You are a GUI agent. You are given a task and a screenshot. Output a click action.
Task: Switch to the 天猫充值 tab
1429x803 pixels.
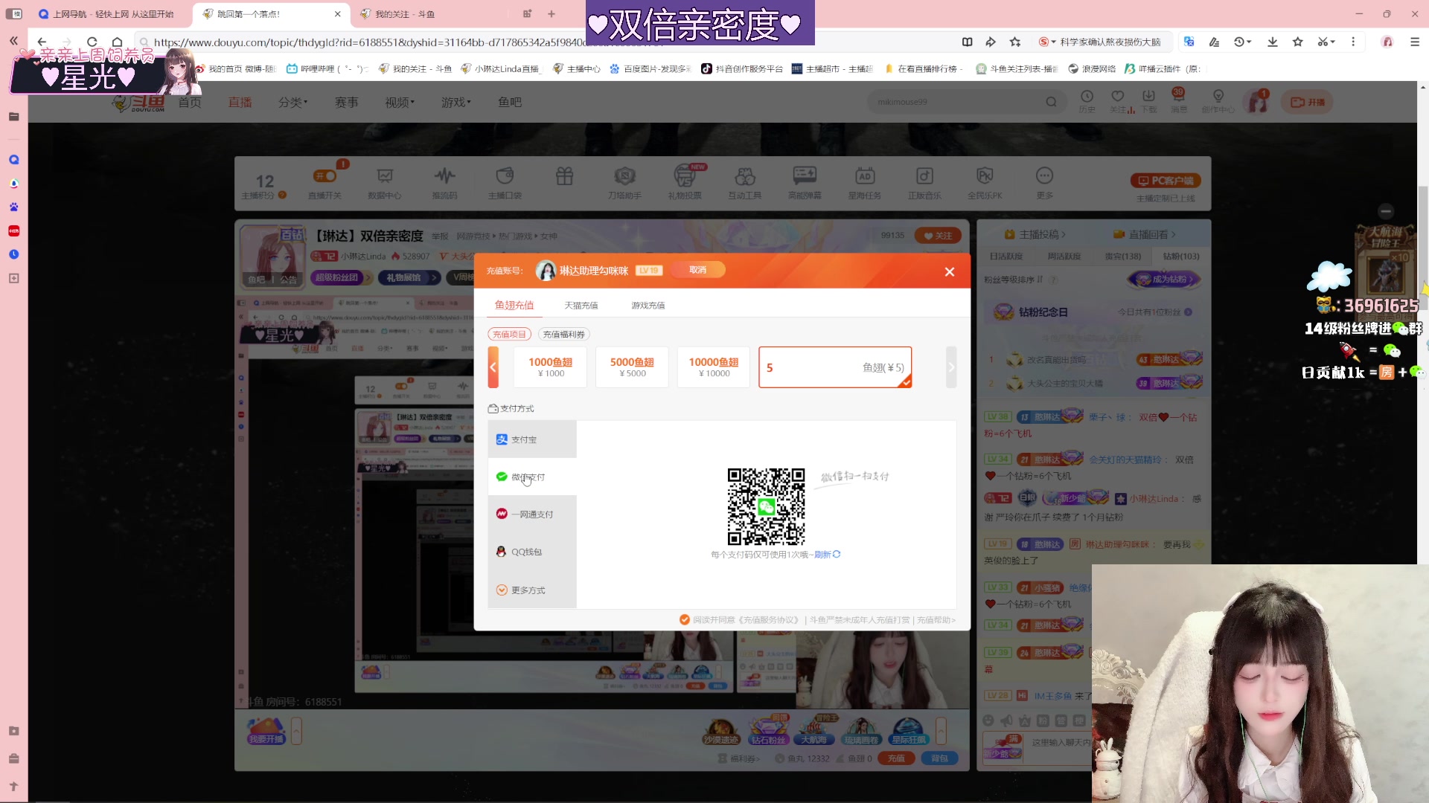pyautogui.click(x=581, y=306)
